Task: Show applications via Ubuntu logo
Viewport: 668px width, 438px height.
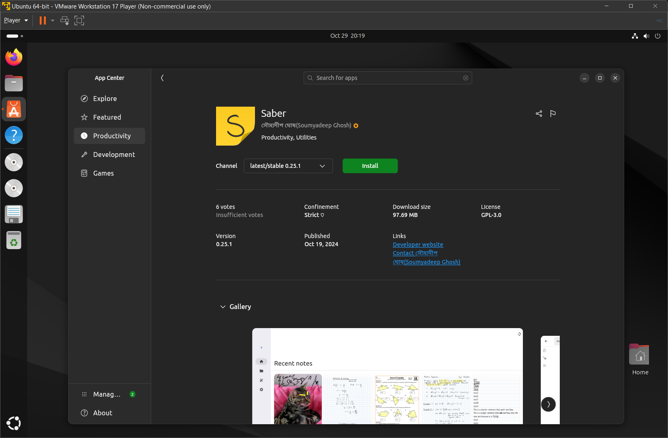Action: coord(14,423)
